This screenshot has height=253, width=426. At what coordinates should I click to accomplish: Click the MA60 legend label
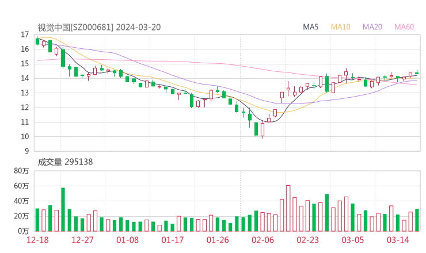[x=404, y=27]
